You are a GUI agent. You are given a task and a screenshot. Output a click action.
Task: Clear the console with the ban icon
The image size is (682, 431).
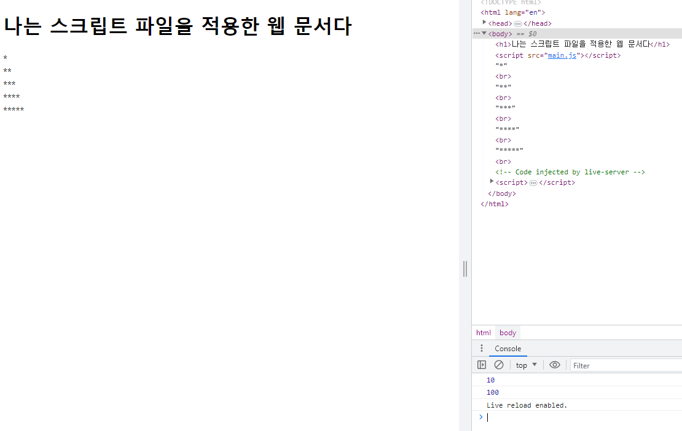pyautogui.click(x=499, y=365)
